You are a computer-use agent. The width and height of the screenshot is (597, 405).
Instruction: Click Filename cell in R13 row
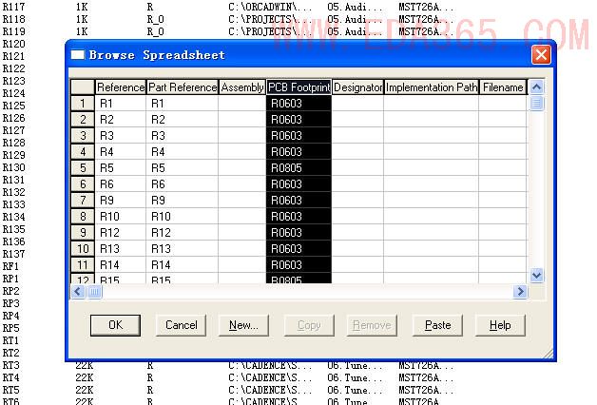point(503,248)
